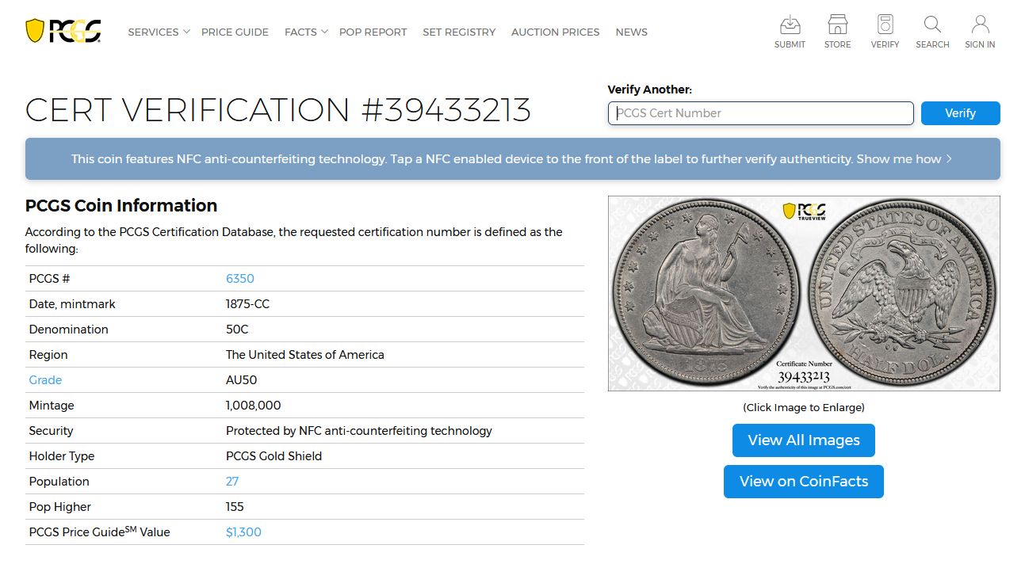The image size is (1025, 564).
Task: Click the blue Verify button
Action: pyautogui.click(x=960, y=113)
